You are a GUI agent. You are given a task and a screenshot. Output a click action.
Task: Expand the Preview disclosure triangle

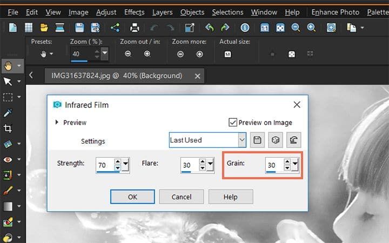tap(57, 122)
